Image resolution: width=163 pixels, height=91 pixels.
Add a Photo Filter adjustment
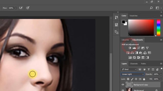click(141, 53)
